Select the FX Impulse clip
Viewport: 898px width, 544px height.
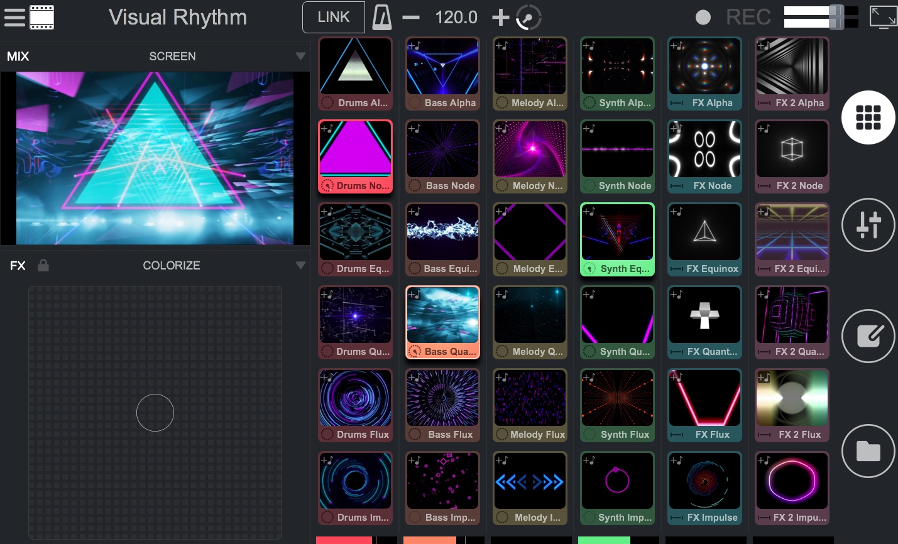(705, 488)
